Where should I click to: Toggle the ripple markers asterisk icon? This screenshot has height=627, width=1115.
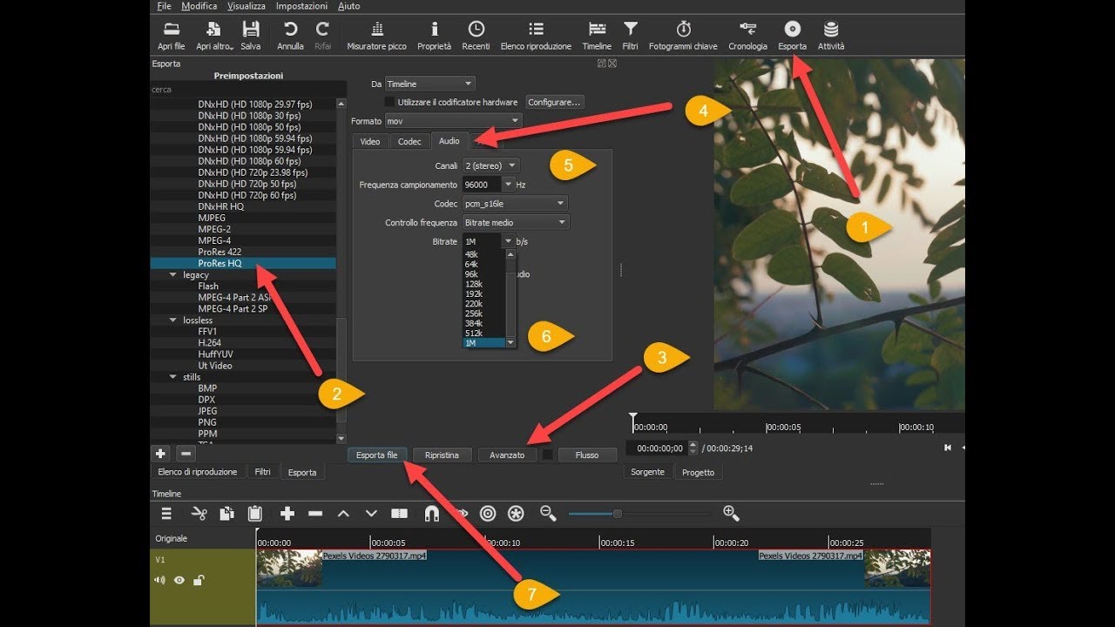click(x=516, y=514)
